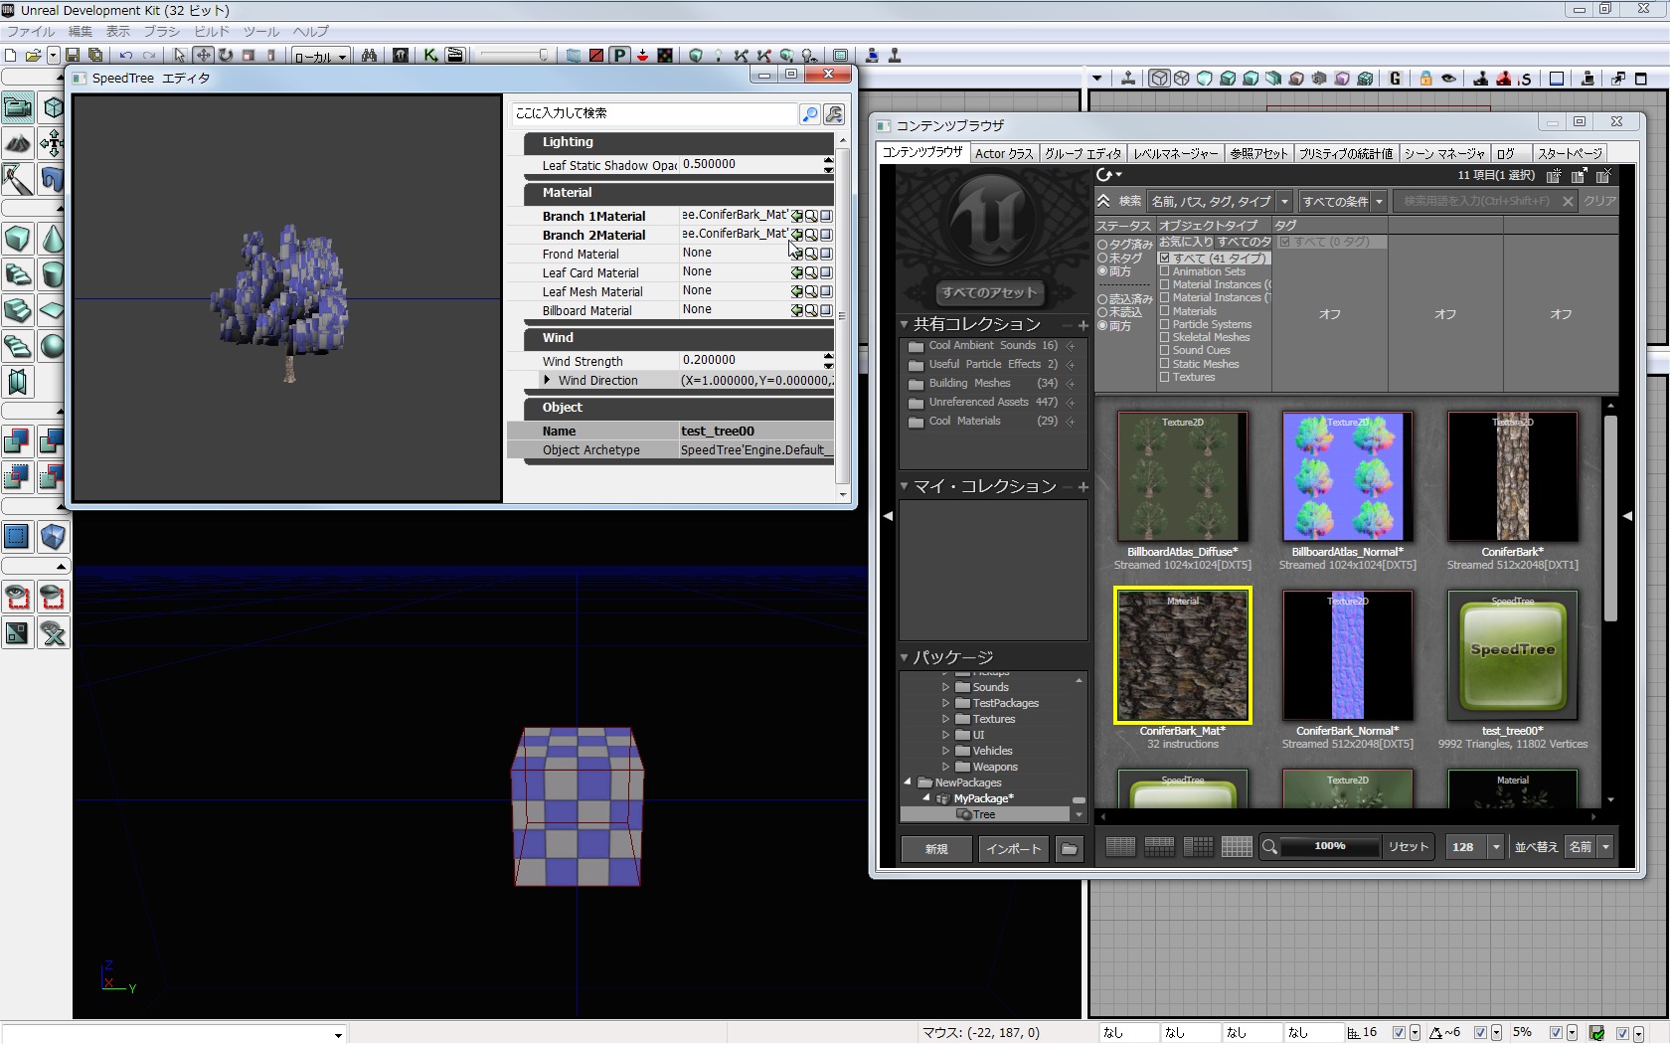Select the rotate tool in main toolbar
Viewport: 1670px width, 1044px height.
(x=226, y=56)
